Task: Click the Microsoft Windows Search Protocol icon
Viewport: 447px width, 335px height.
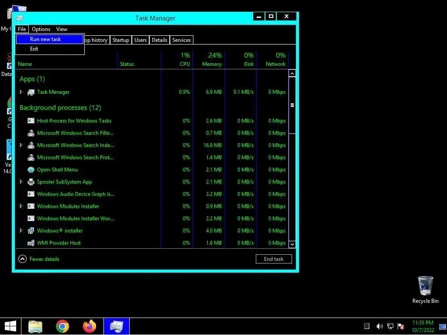Action: (31, 157)
